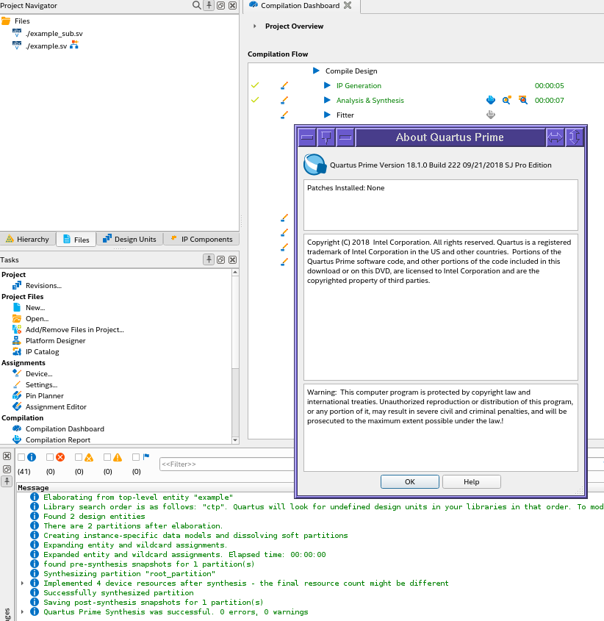Image resolution: width=604 pixels, height=621 pixels.
Task: Click New... under Project Files
Action: 35,308
